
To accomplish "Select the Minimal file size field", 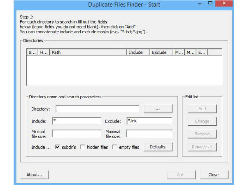I will point(76,134).
